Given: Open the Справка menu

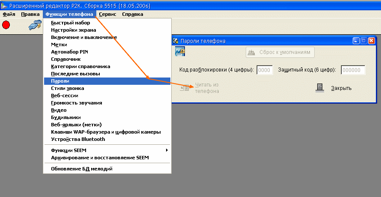Looking at the screenshot, I should coord(132,14).
